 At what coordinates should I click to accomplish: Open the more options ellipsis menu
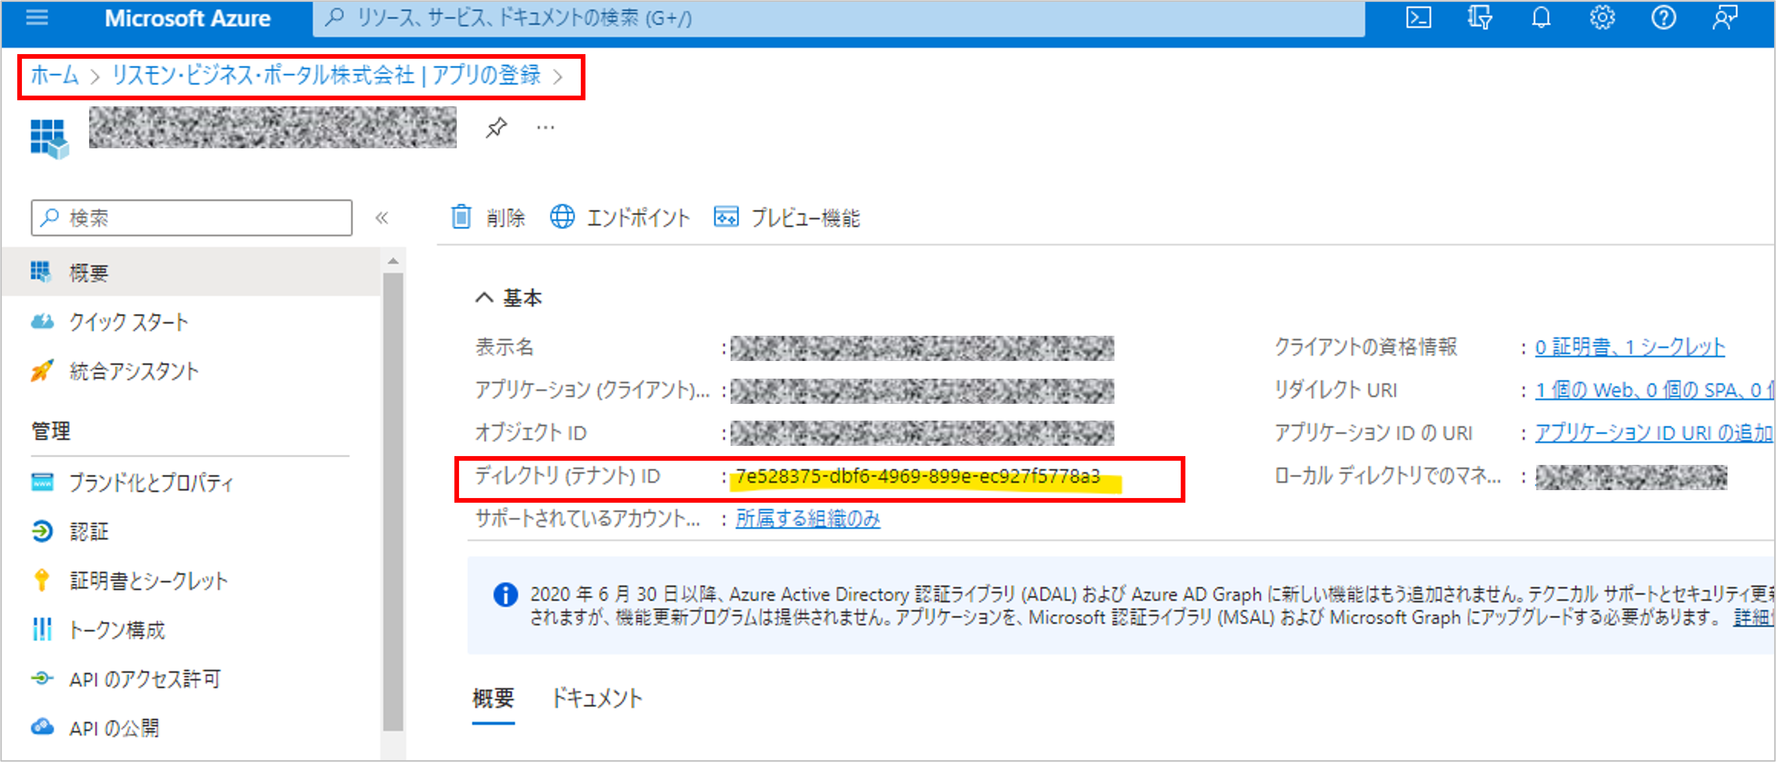[545, 127]
